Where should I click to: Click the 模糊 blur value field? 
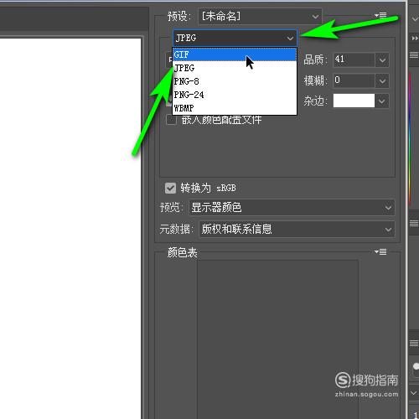pyautogui.click(x=354, y=80)
